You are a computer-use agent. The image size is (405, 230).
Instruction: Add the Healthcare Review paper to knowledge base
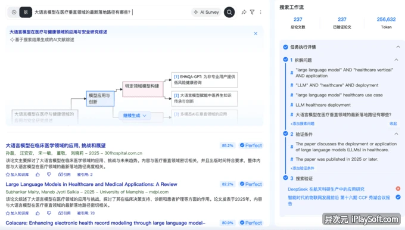17,213
